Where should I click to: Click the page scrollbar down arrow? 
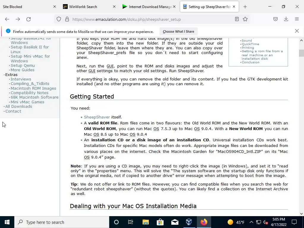coord(301,214)
